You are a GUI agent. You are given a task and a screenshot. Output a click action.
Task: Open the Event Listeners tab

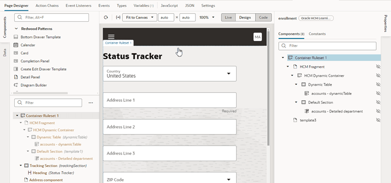coord(78,5)
